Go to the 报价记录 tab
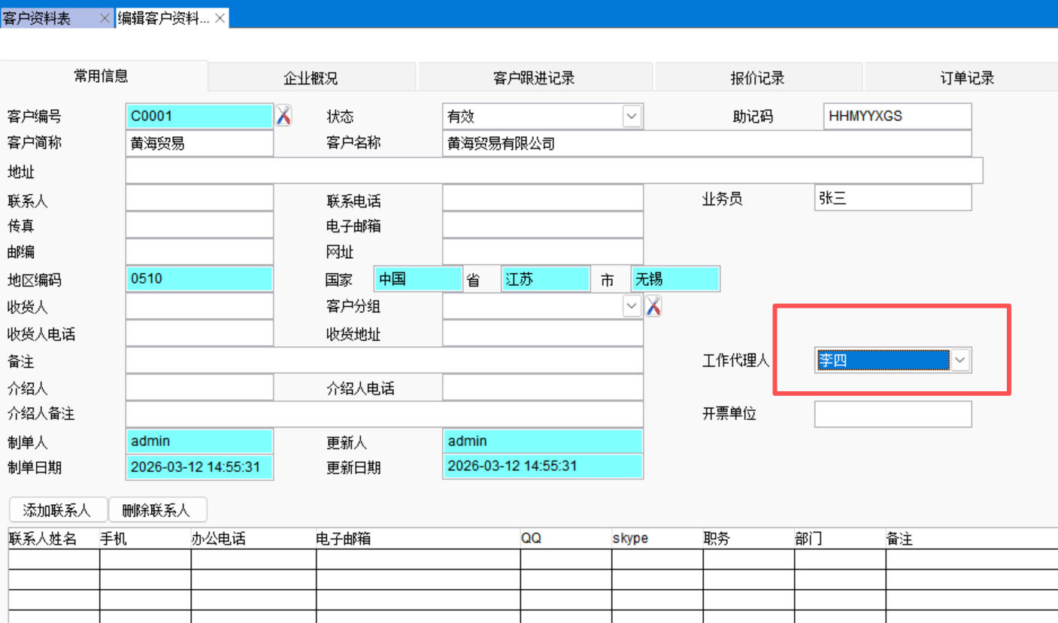Screen dimensions: 1058x623 (757, 78)
